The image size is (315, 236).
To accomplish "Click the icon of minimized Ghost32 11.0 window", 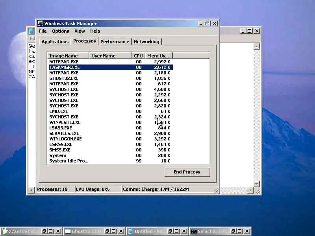I will (68, 231).
